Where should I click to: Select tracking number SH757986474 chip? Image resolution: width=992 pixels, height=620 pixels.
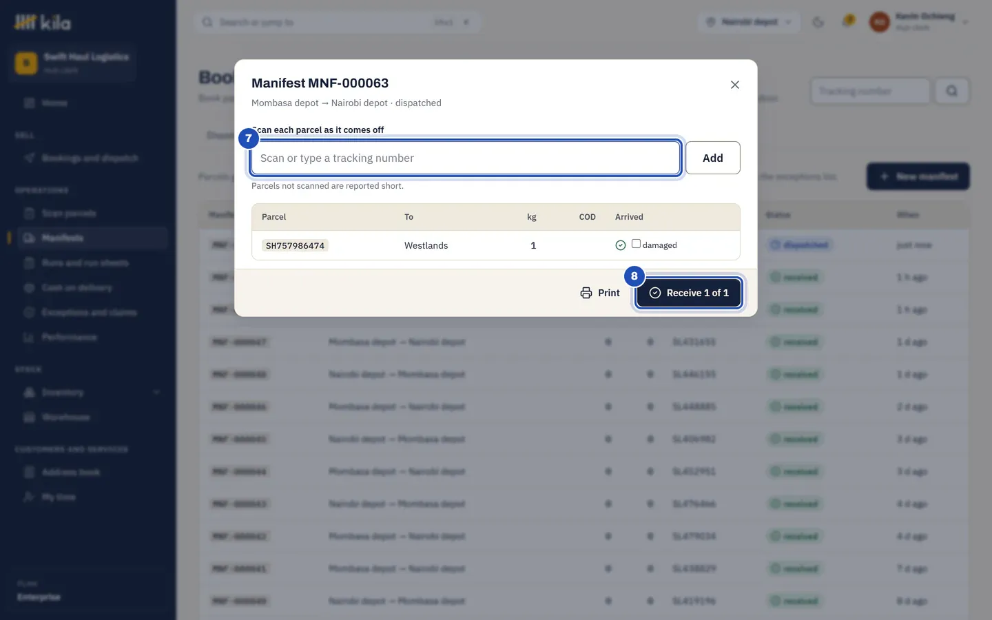(x=295, y=245)
